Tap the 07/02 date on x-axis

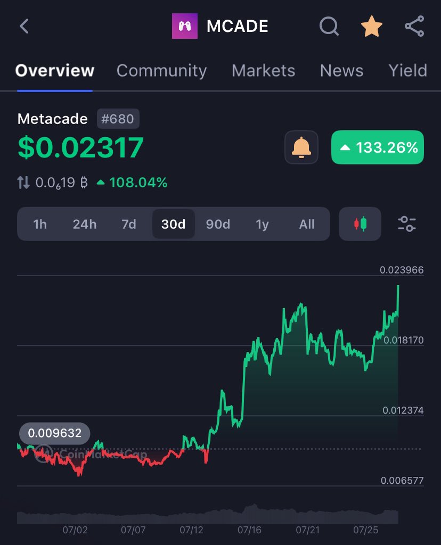coord(75,530)
